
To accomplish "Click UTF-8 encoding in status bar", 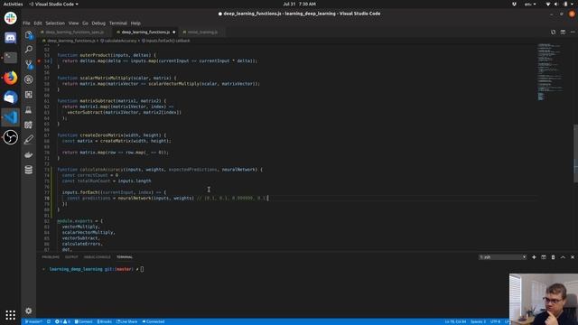I will pos(496,321).
